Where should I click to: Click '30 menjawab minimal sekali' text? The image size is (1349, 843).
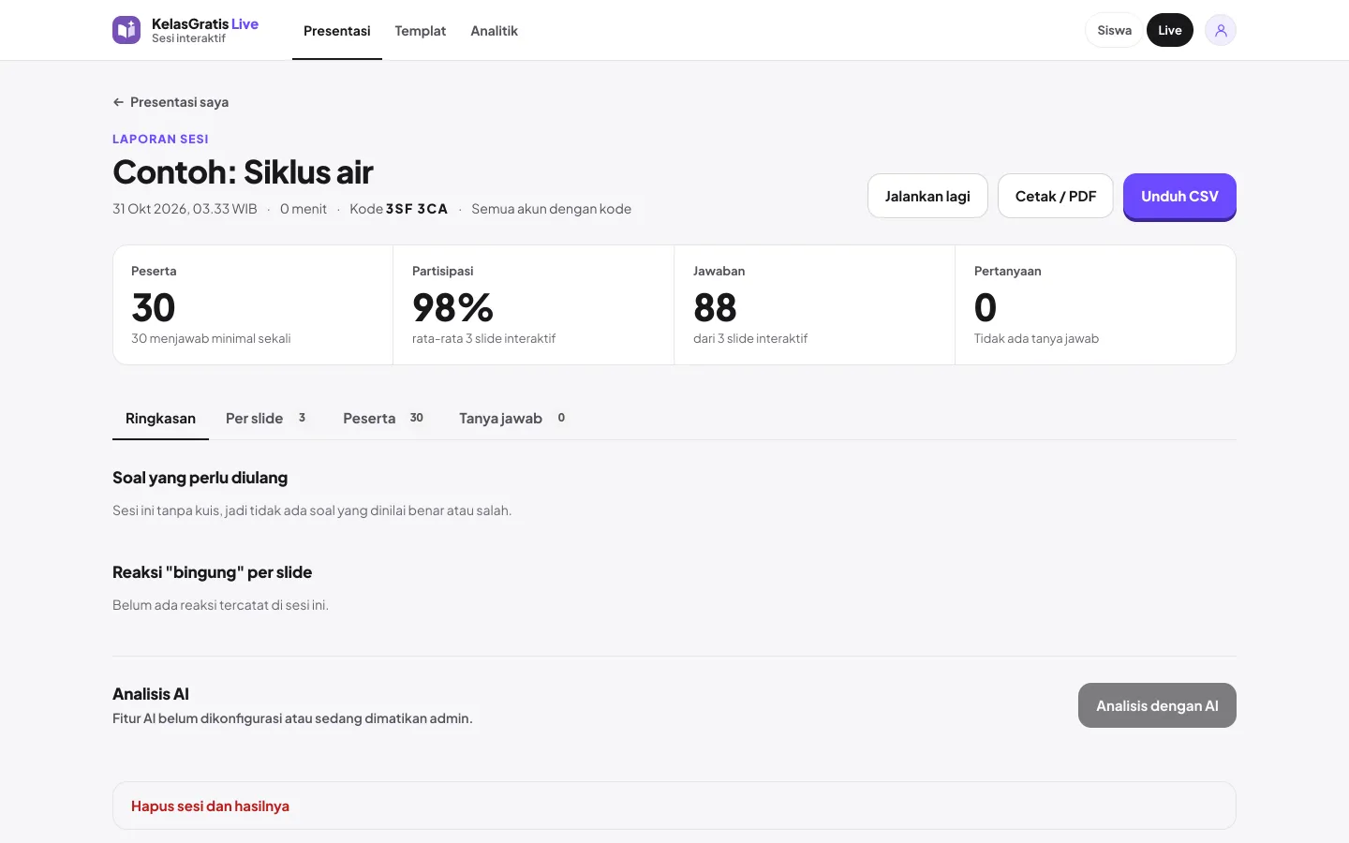tap(211, 339)
